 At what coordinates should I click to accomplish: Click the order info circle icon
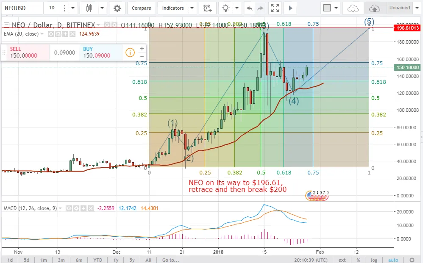tap(130, 52)
